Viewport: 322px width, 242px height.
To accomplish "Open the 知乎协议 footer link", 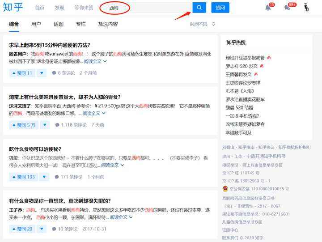I will 266,147.
